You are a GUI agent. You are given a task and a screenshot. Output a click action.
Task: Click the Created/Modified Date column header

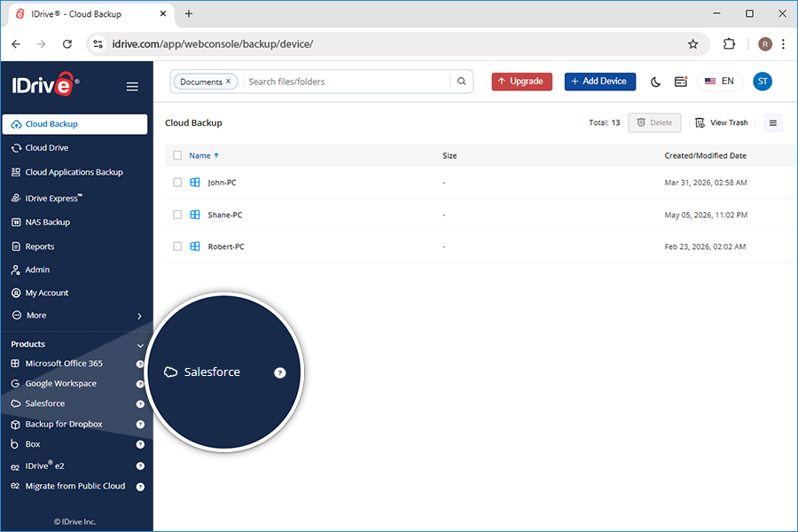(706, 156)
